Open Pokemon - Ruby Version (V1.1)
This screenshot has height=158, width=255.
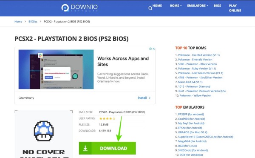(x=197, y=69)
